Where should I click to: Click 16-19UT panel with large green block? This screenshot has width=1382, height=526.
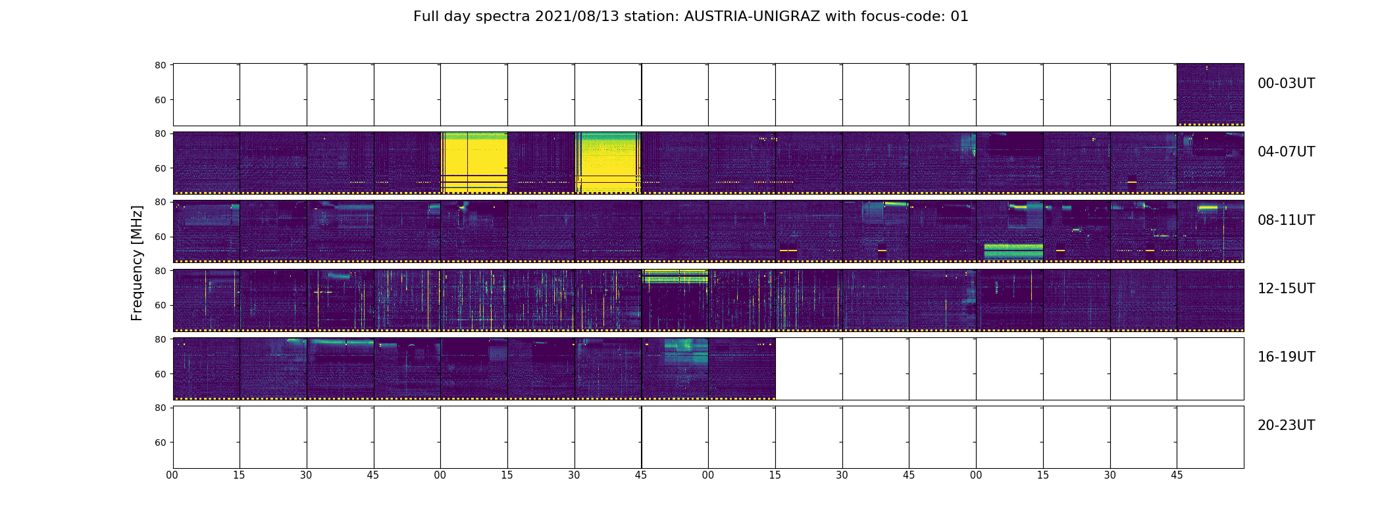coord(675,368)
